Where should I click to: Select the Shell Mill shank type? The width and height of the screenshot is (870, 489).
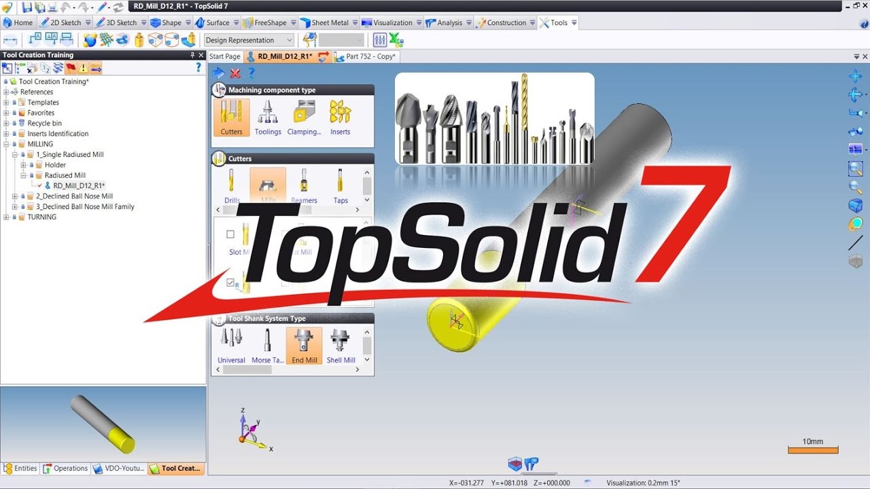click(x=341, y=346)
